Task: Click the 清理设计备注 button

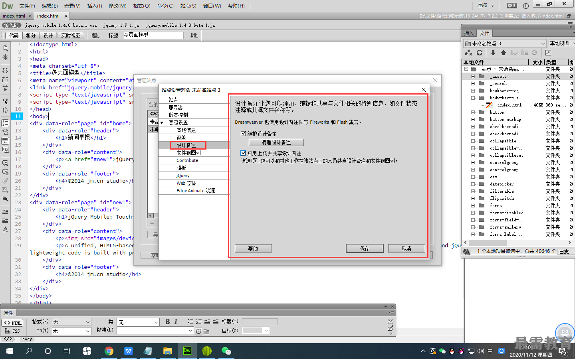Action: pyautogui.click(x=276, y=142)
